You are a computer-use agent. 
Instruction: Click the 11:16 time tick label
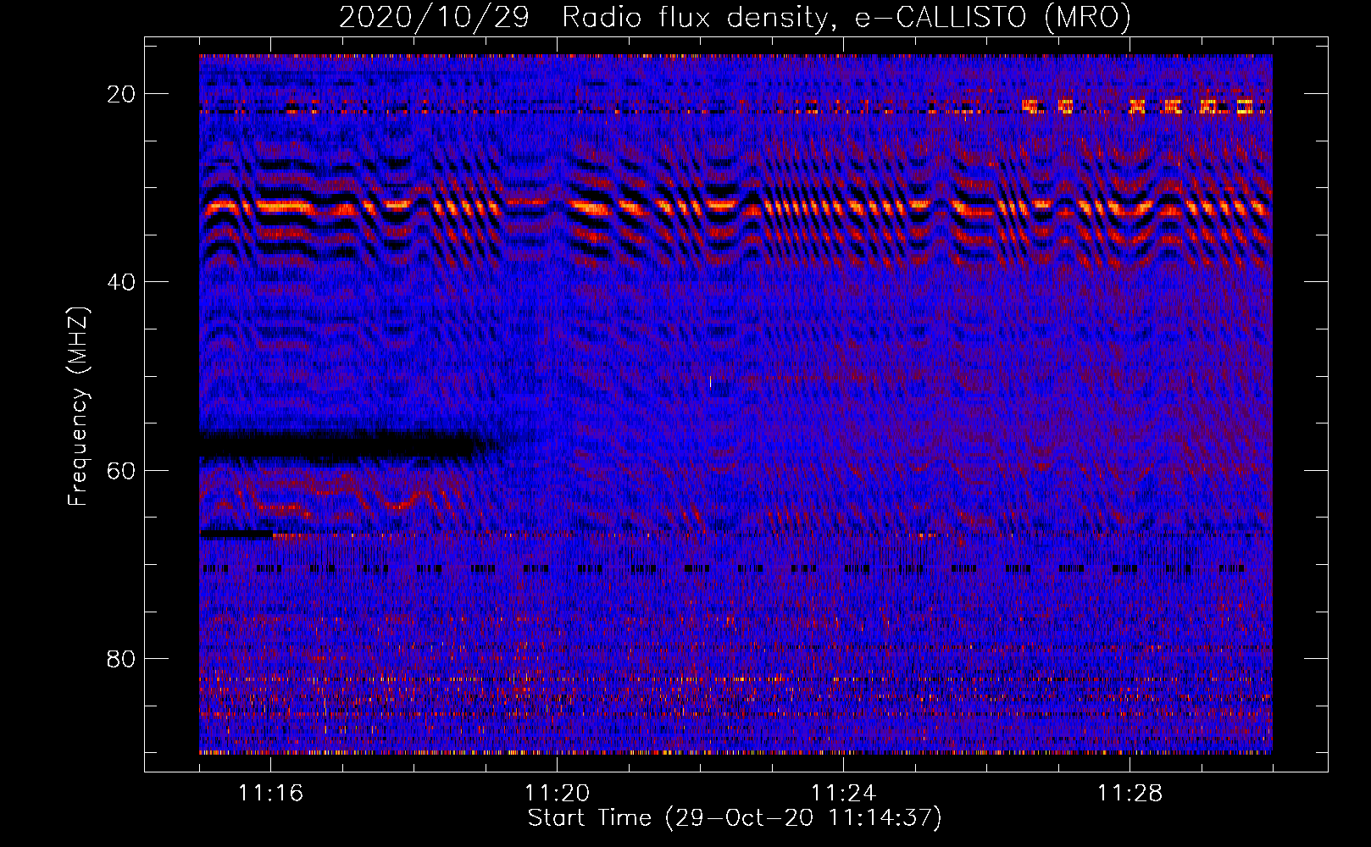pos(271,793)
